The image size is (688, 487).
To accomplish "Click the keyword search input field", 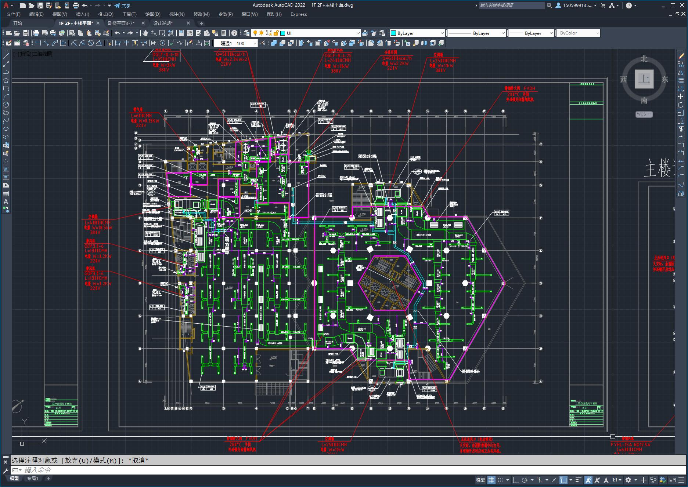I will [512, 6].
